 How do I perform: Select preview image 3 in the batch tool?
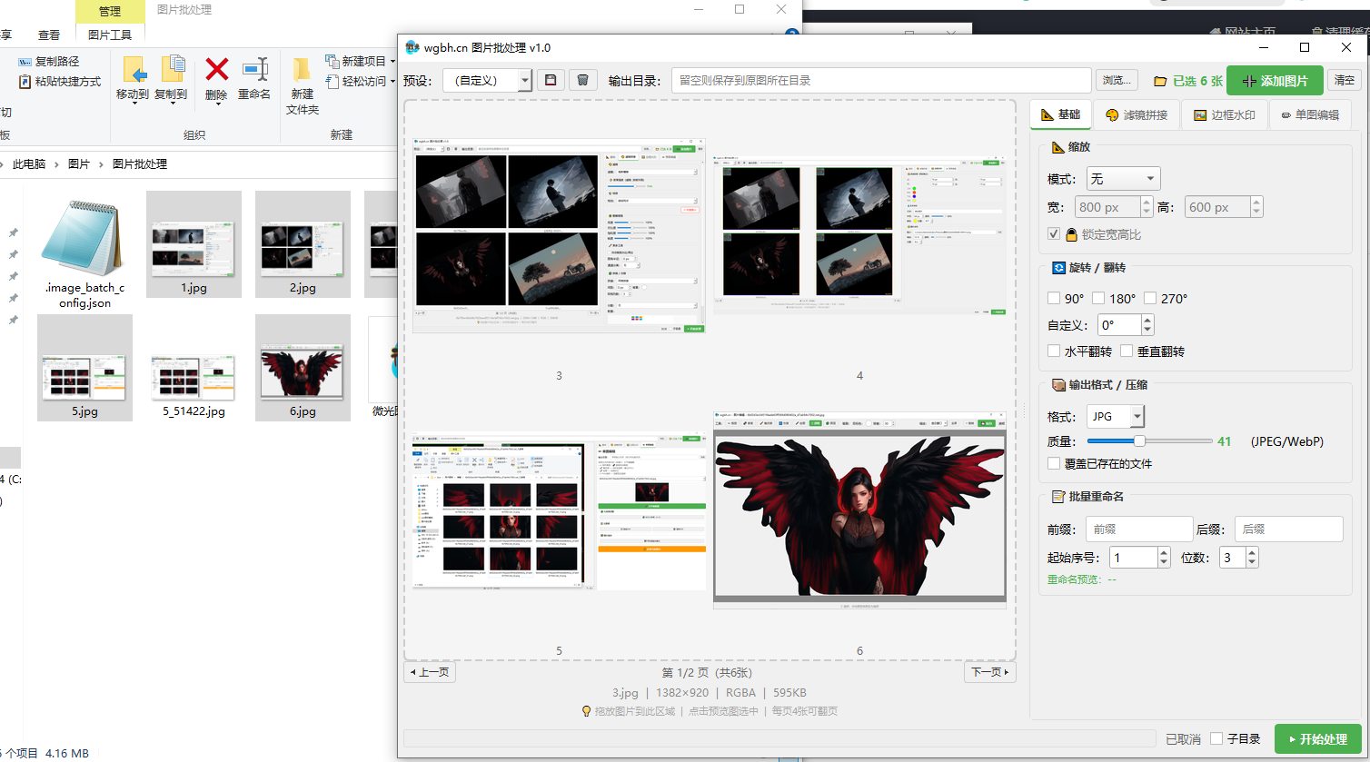[x=559, y=234]
